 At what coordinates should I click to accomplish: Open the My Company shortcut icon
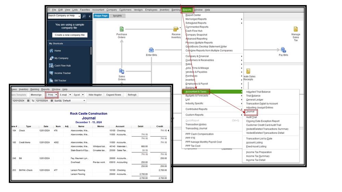point(51,58)
